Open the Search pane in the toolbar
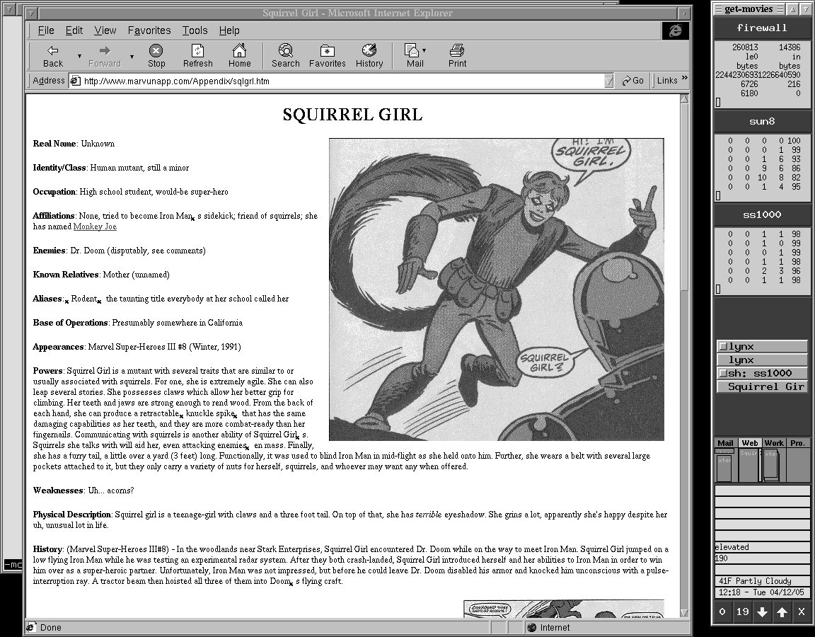 [x=285, y=56]
